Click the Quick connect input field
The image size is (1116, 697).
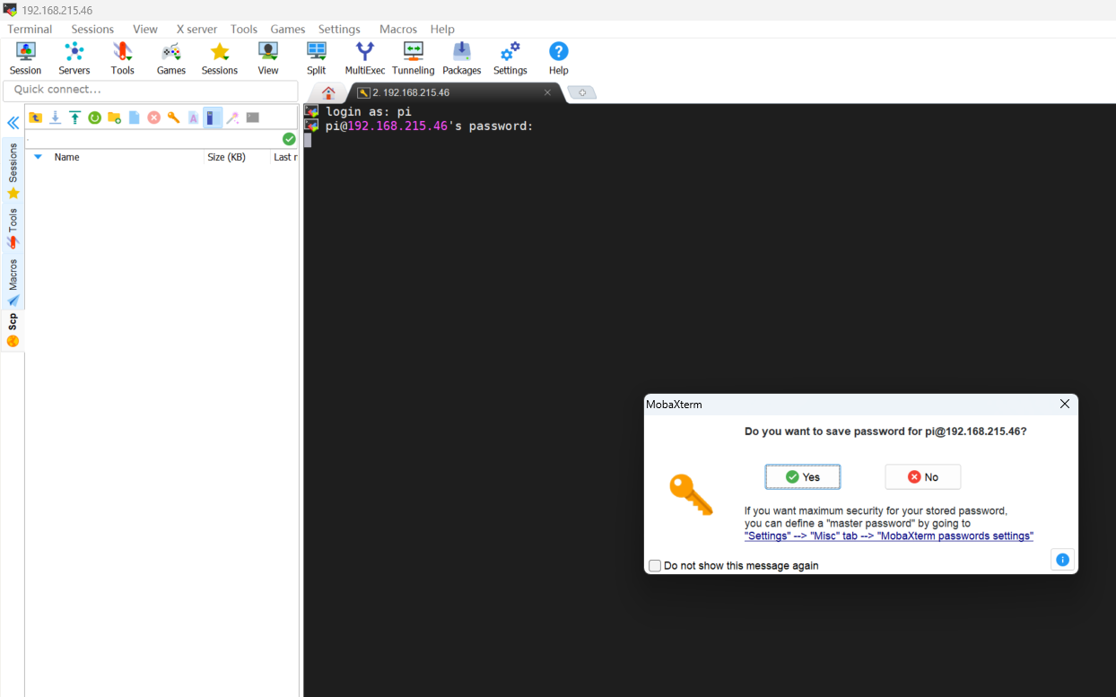(151, 91)
